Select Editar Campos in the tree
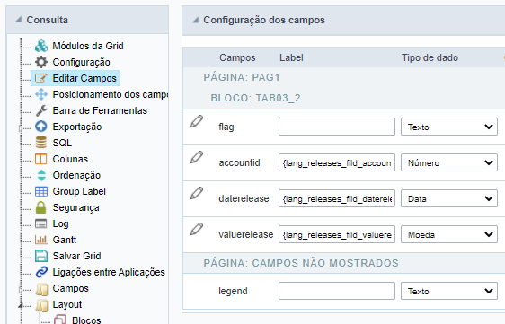The height and width of the screenshot is (324, 505). pyautogui.click(x=84, y=78)
